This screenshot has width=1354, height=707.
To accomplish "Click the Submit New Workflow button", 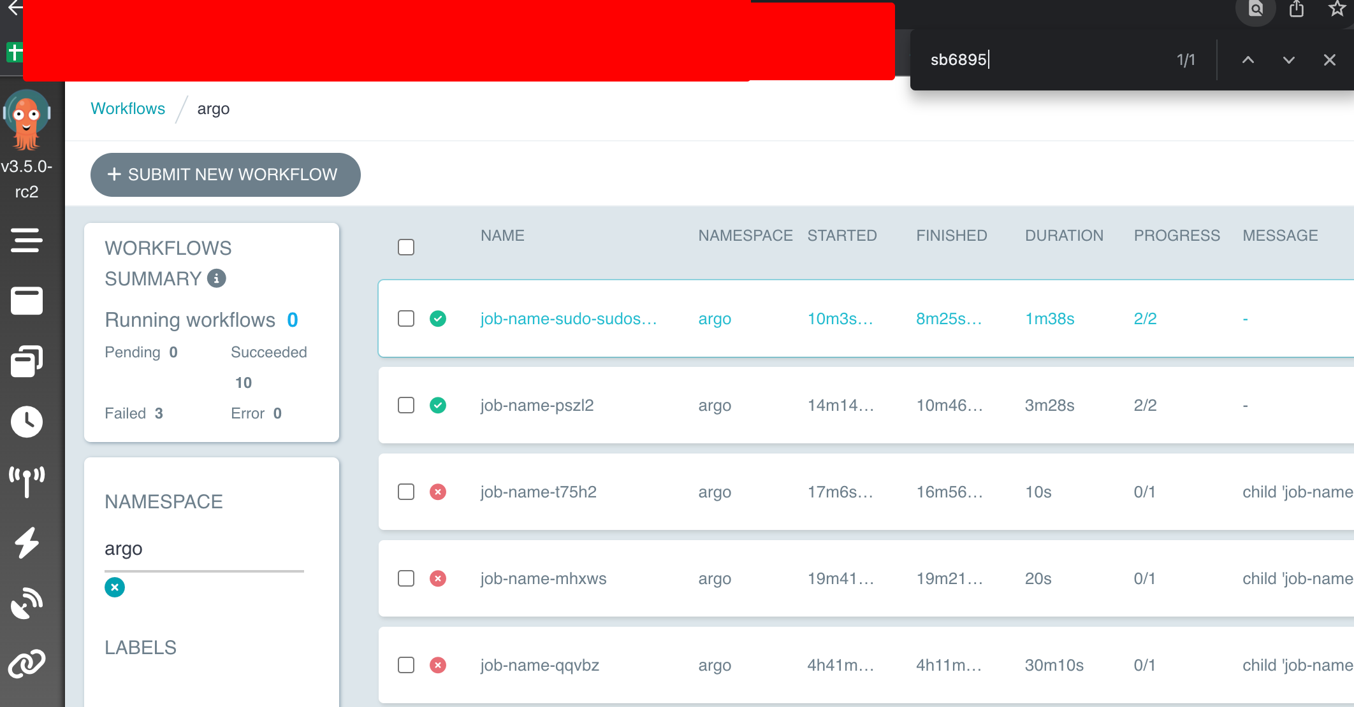I will 225,175.
